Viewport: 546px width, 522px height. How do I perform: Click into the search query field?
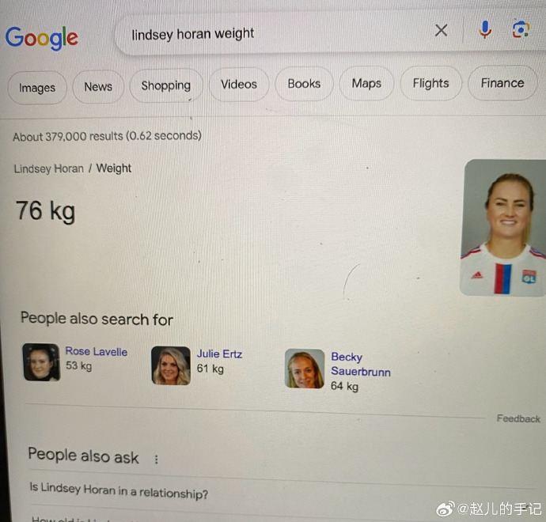(271, 34)
